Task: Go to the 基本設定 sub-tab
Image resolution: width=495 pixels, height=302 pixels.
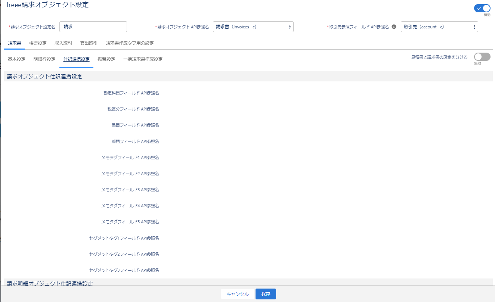Action: click(16, 59)
